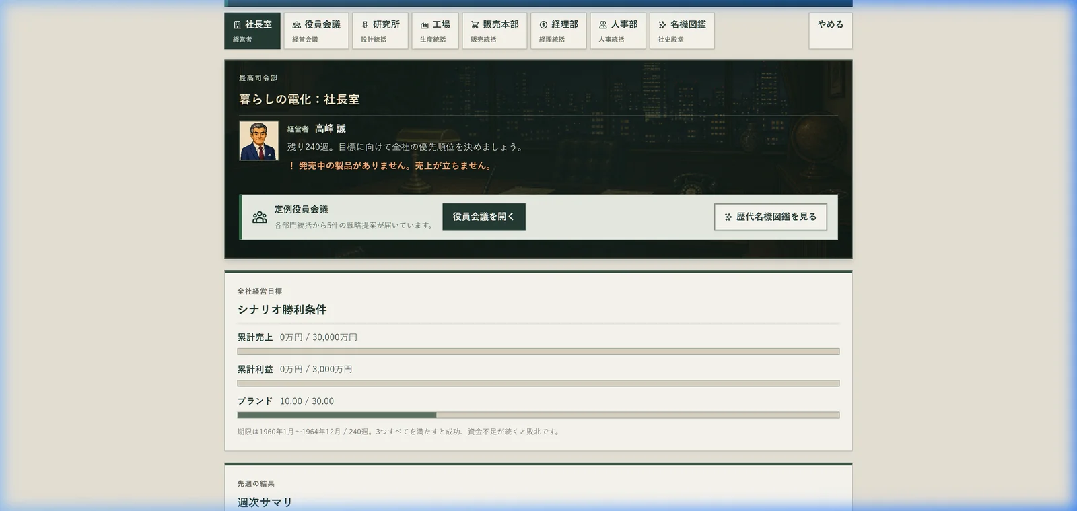Open the 経理部 tab label

[565, 24]
